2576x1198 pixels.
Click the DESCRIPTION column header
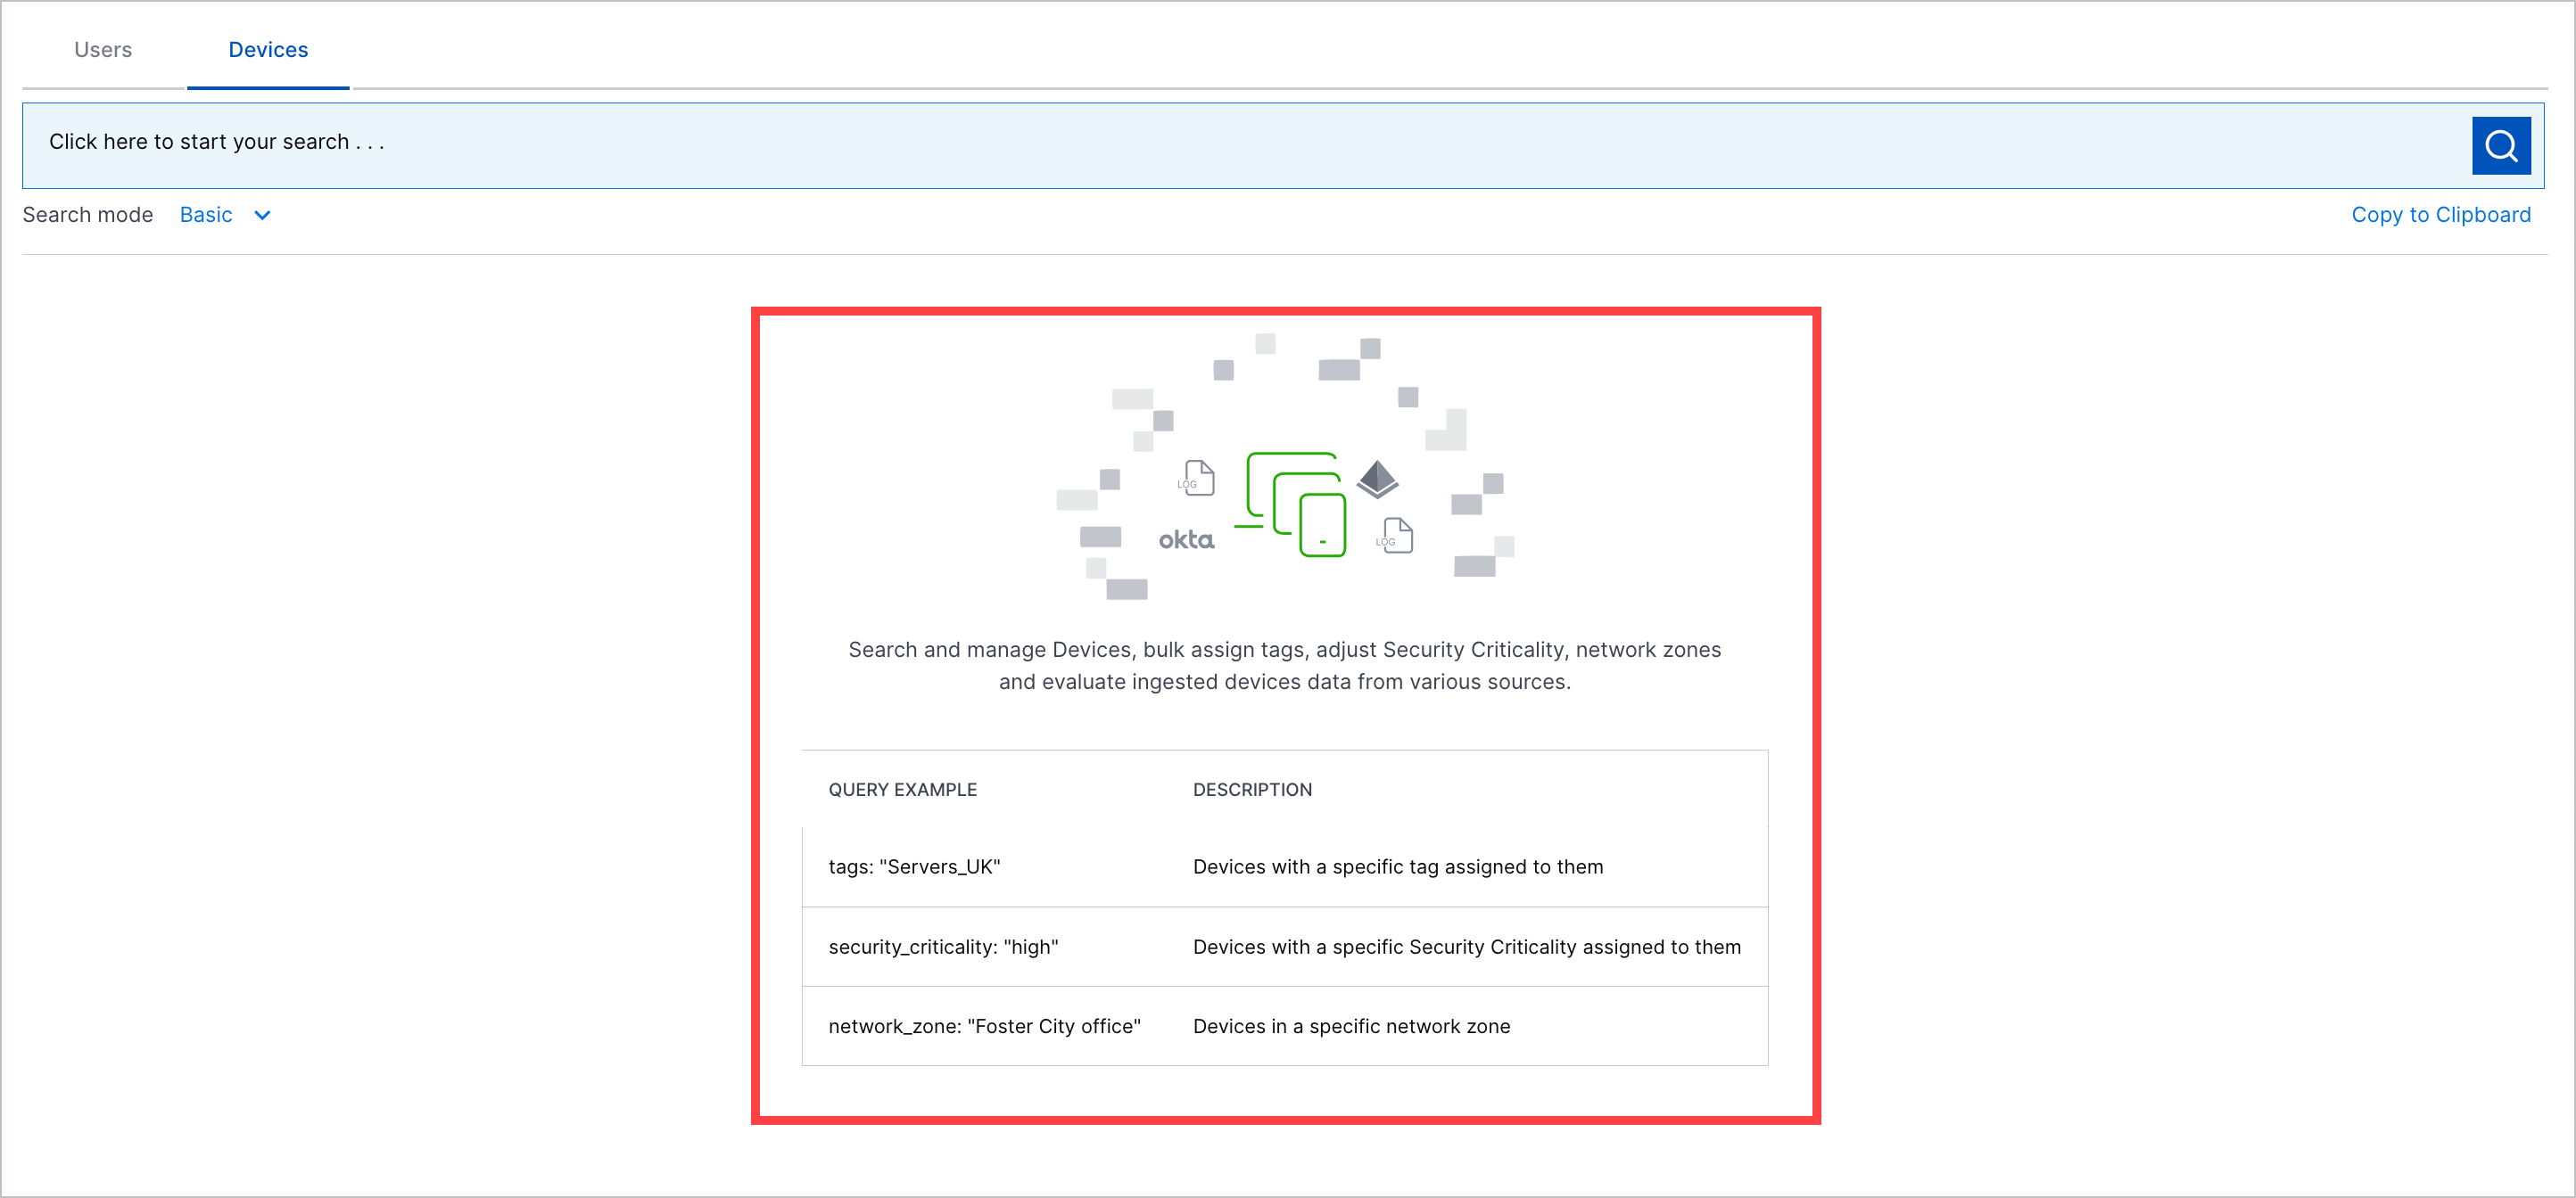pyautogui.click(x=1252, y=791)
